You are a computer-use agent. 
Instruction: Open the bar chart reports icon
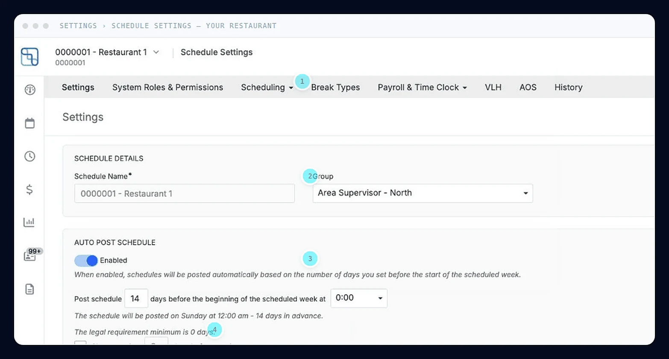29,222
